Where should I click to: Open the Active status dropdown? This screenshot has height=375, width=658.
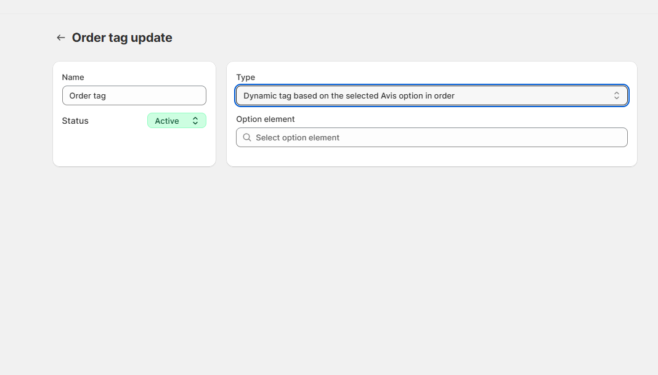pos(176,121)
